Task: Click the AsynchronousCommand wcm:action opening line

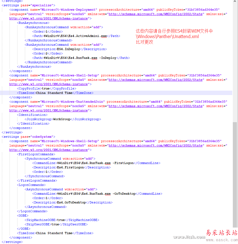Action: 61,190
